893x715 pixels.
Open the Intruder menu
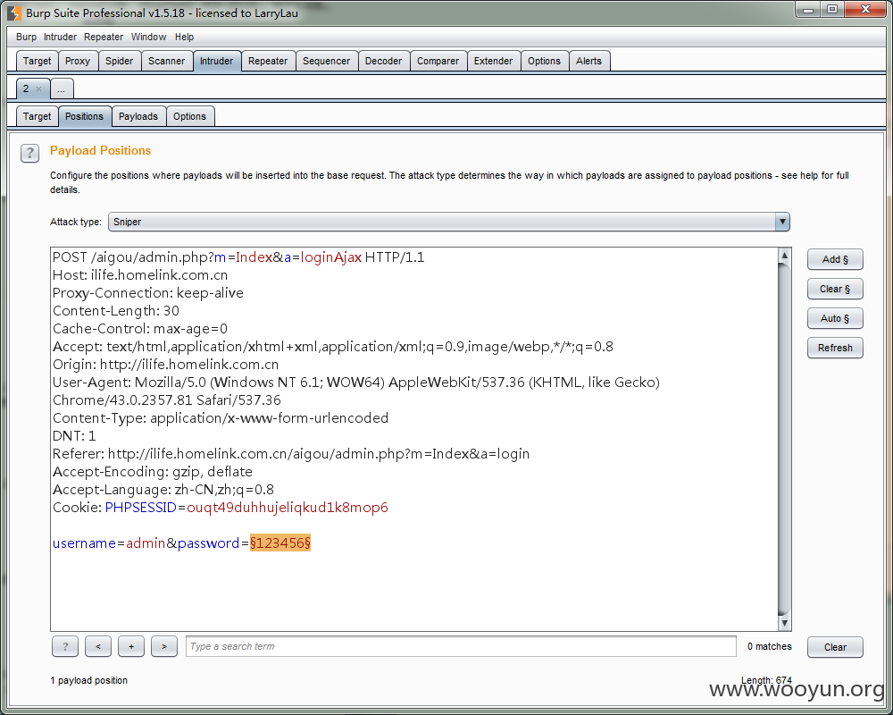60,37
